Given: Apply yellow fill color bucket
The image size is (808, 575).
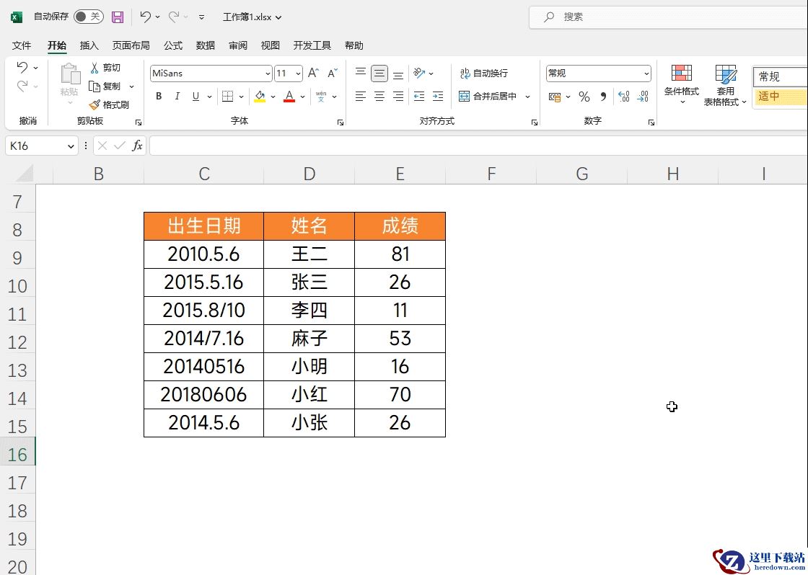Looking at the screenshot, I should pyautogui.click(x=260, y=97).
